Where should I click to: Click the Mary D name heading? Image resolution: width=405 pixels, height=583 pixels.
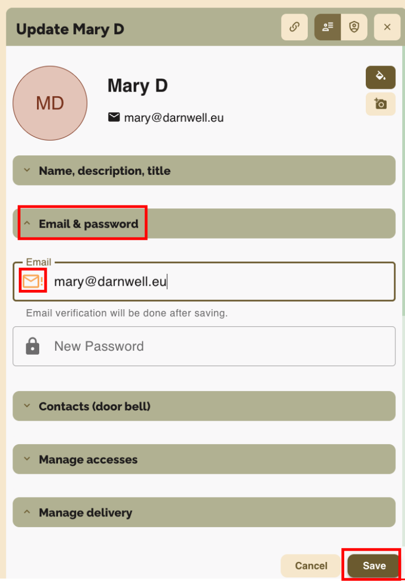point(138,86)
